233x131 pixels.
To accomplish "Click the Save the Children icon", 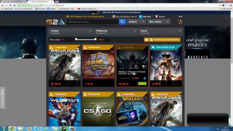I will pyautogui.click(x=114, y=16).
